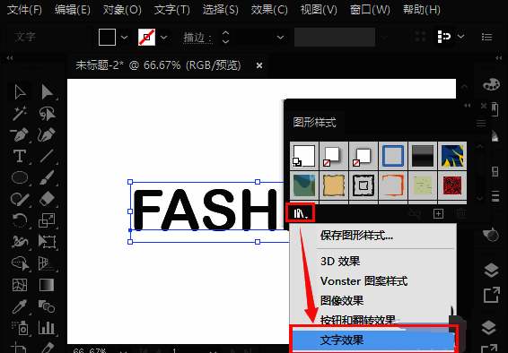
Task: Close the 未标题-2* document tab
Action: click(259, 65)
